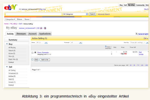Click the profile badge icon beside username
150x100 pixels.
pos(45,28)
